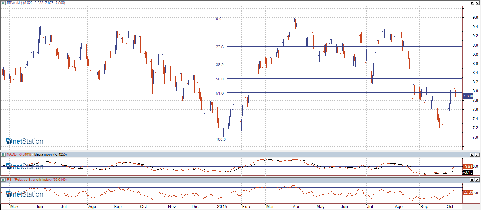The width and height of the screenshot is (481, 210).
Task: Click the 38.2 Fibonacci level label
Action: tap(220, 64)
